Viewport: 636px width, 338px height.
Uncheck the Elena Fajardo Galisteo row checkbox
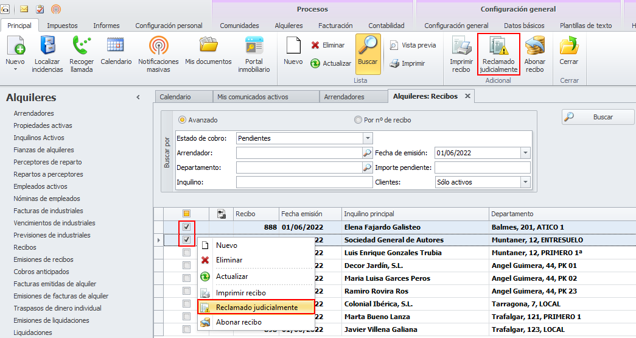pyautogui.click(x=187, y=227)
